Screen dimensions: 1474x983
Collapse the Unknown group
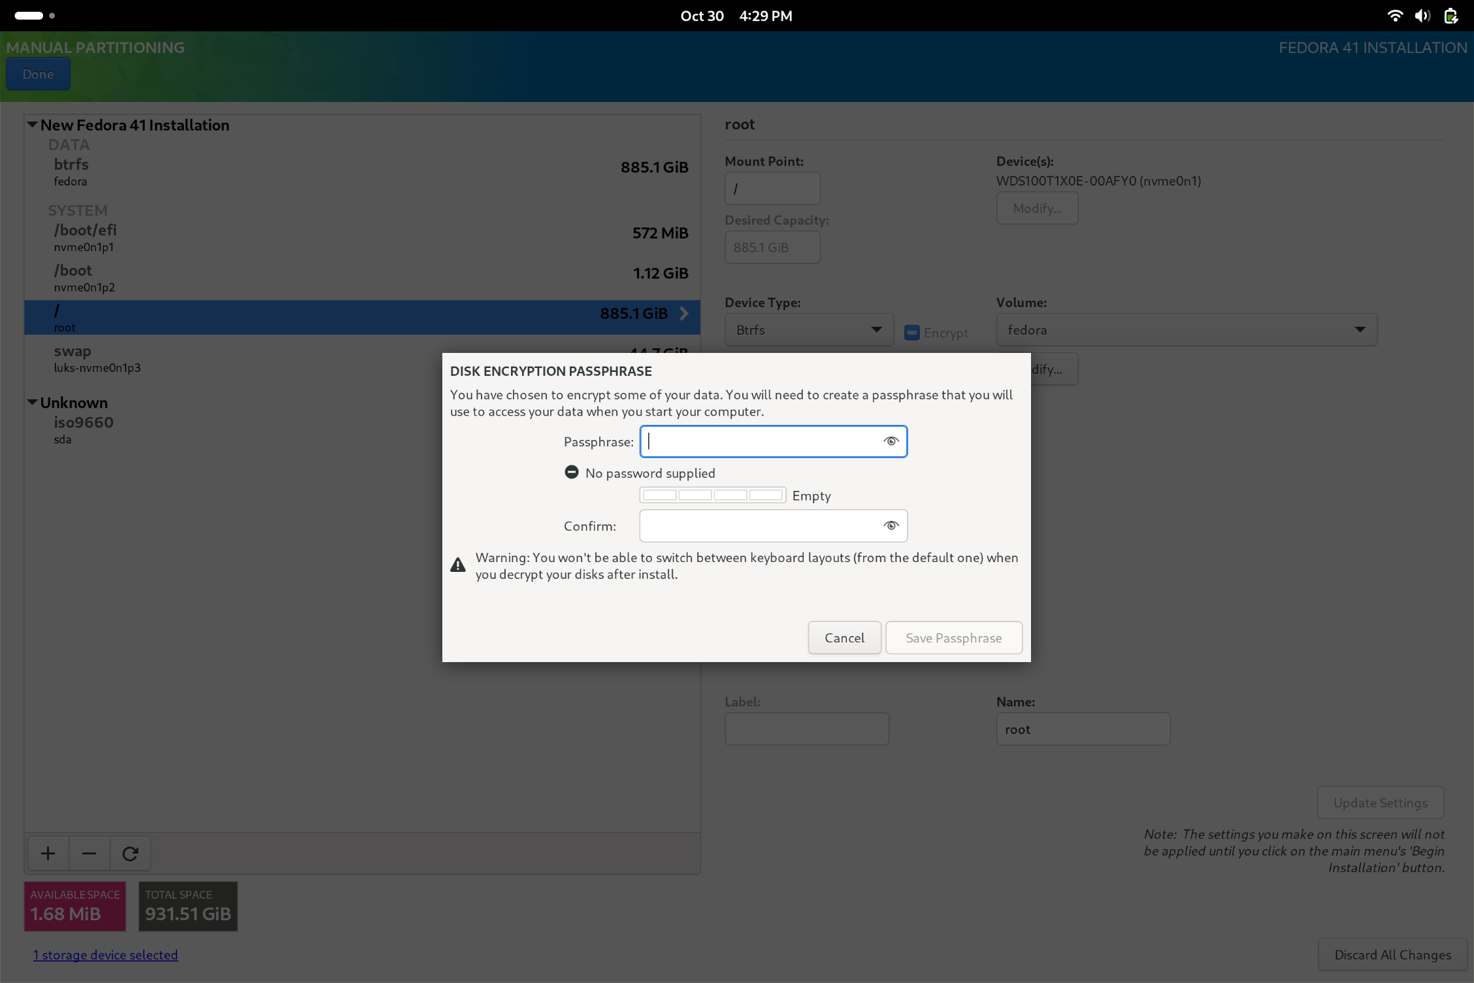pyautogui.click(x=31, y=402)
